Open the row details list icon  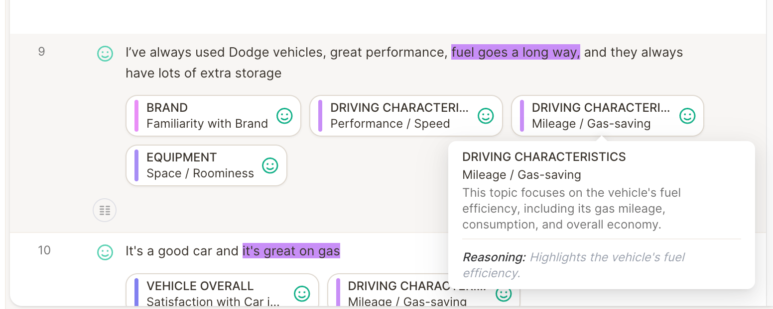point(105,210)
